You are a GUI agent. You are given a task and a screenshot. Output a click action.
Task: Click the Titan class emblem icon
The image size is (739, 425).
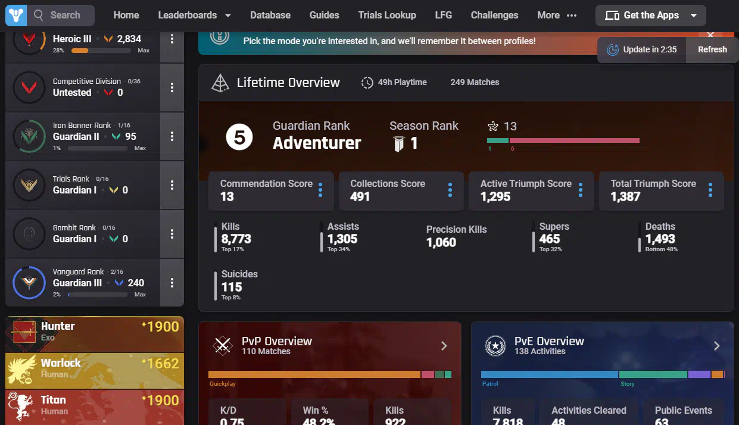point(21,406)
